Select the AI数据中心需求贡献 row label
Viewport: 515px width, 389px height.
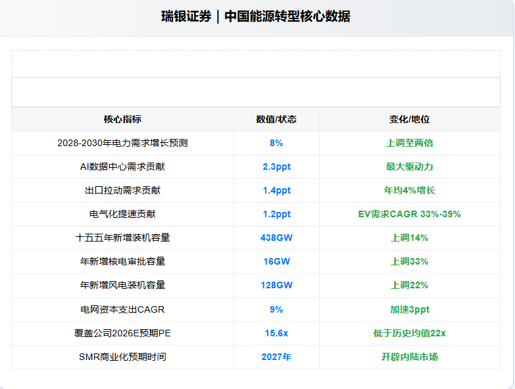122,167
